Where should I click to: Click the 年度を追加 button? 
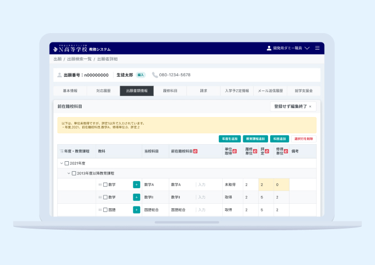(229, 139)
